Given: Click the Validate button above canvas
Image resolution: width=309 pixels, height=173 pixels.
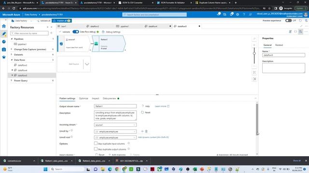Looking at the screenshot, I should point(65,32).
